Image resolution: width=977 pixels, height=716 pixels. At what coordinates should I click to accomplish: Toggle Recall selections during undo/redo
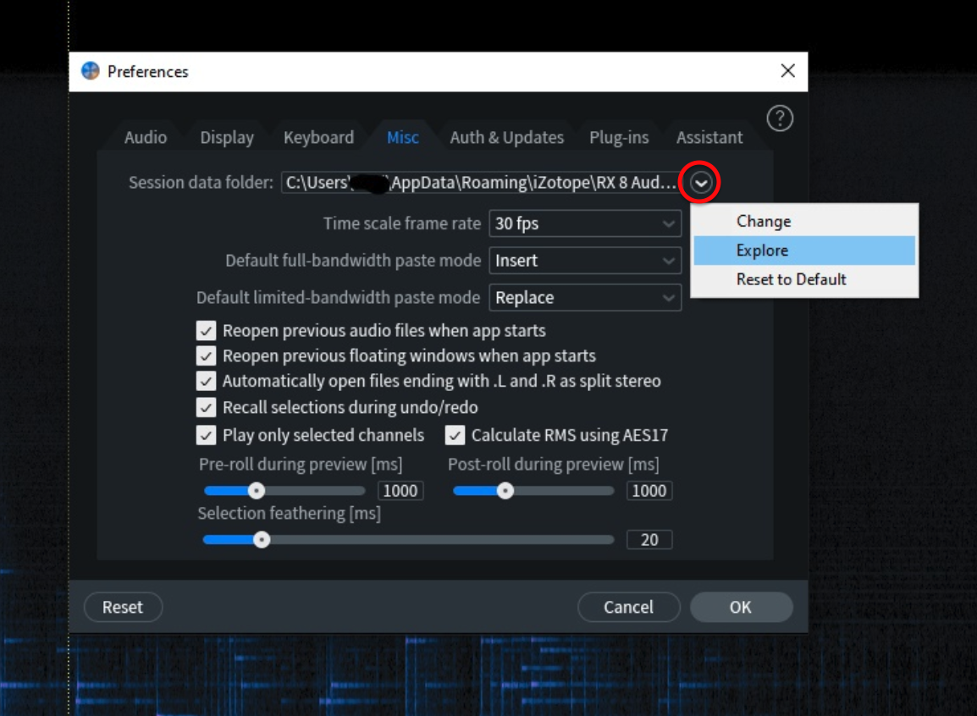coord(207,407)
